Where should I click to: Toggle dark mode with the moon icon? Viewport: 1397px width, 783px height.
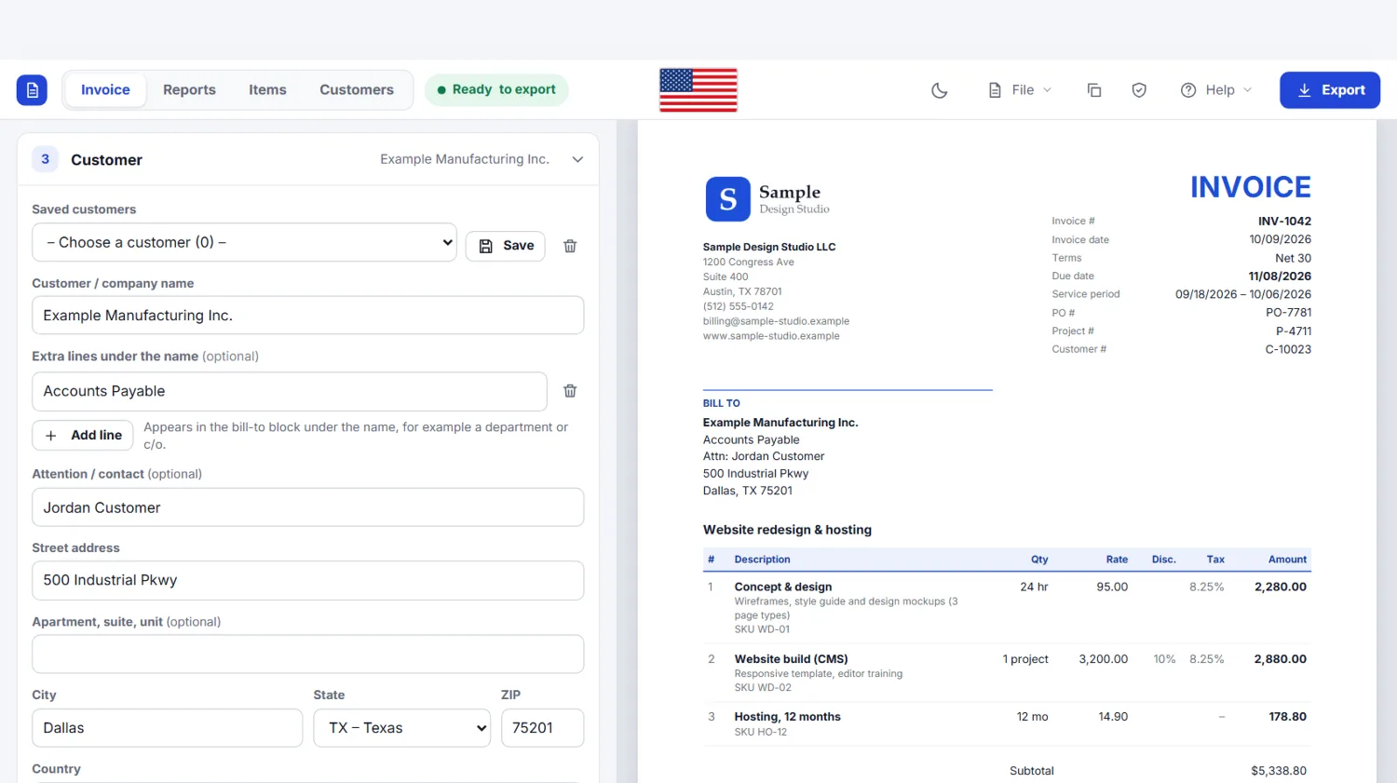click(940, 90)
